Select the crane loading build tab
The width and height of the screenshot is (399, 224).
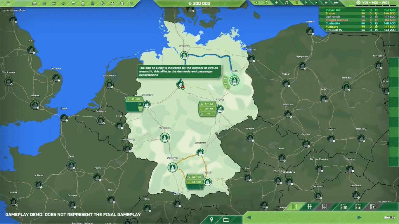(373, 206)
